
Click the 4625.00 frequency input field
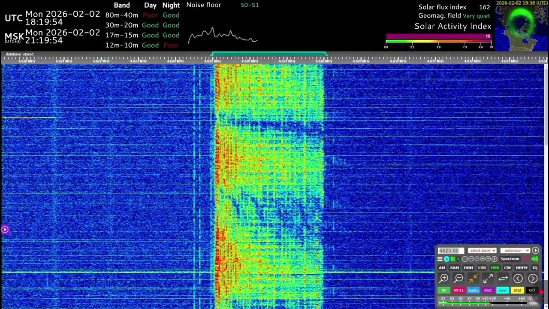[451, 251]
